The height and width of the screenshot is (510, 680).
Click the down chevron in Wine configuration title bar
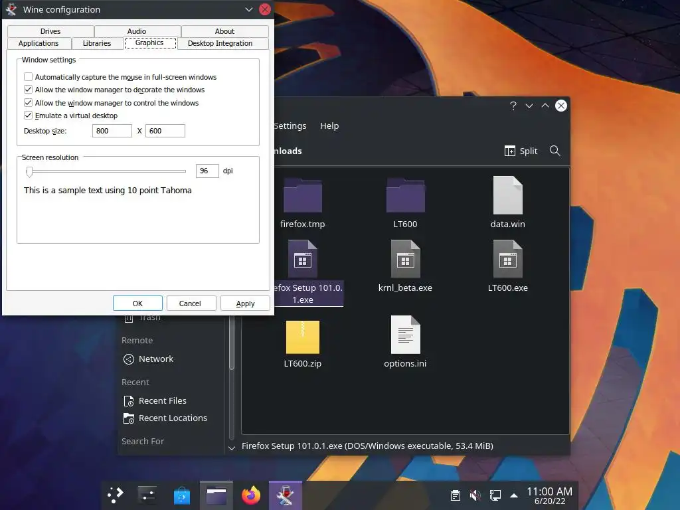[x=249, y=9]
